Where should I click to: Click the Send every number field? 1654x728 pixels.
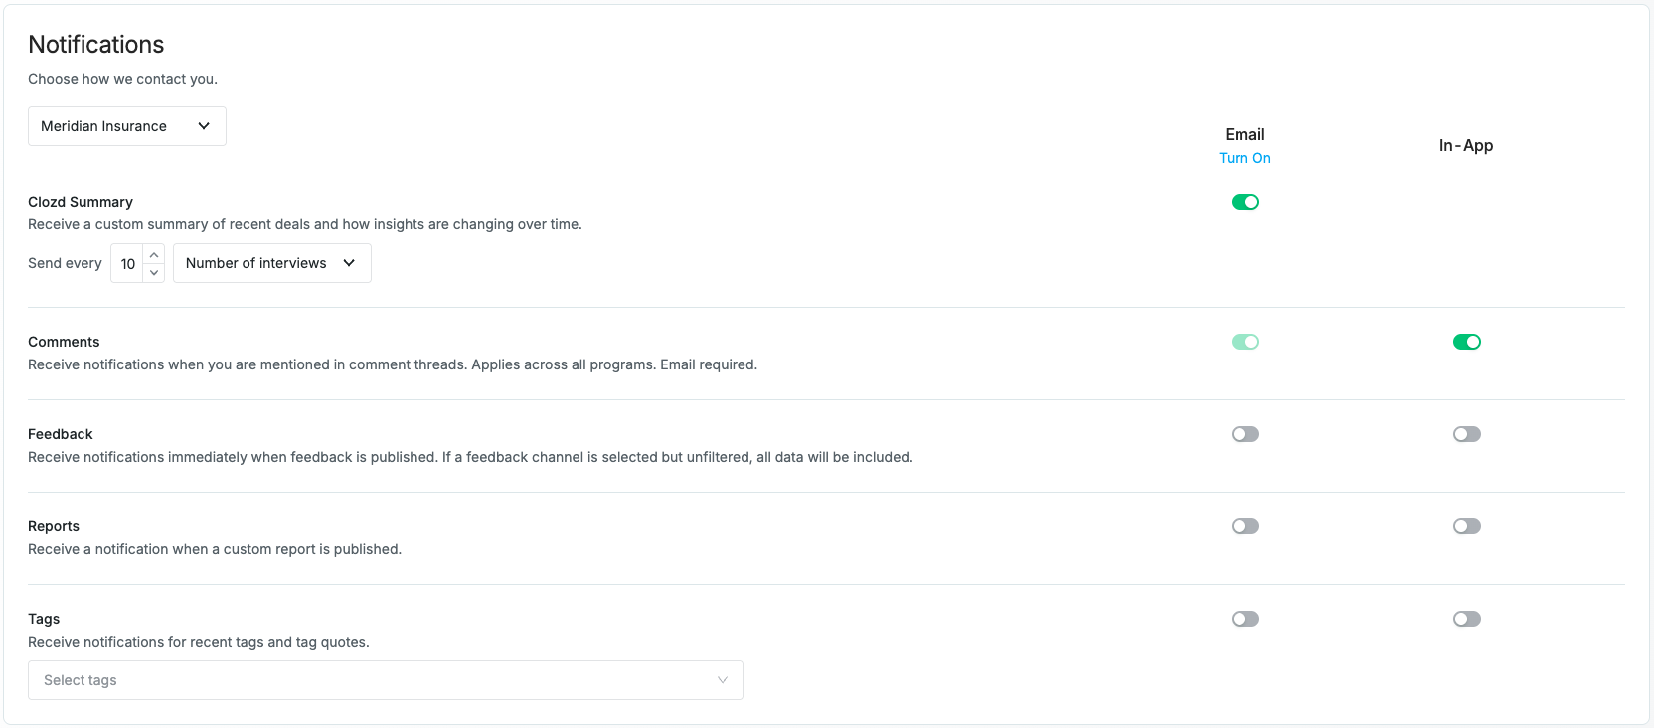128,263
